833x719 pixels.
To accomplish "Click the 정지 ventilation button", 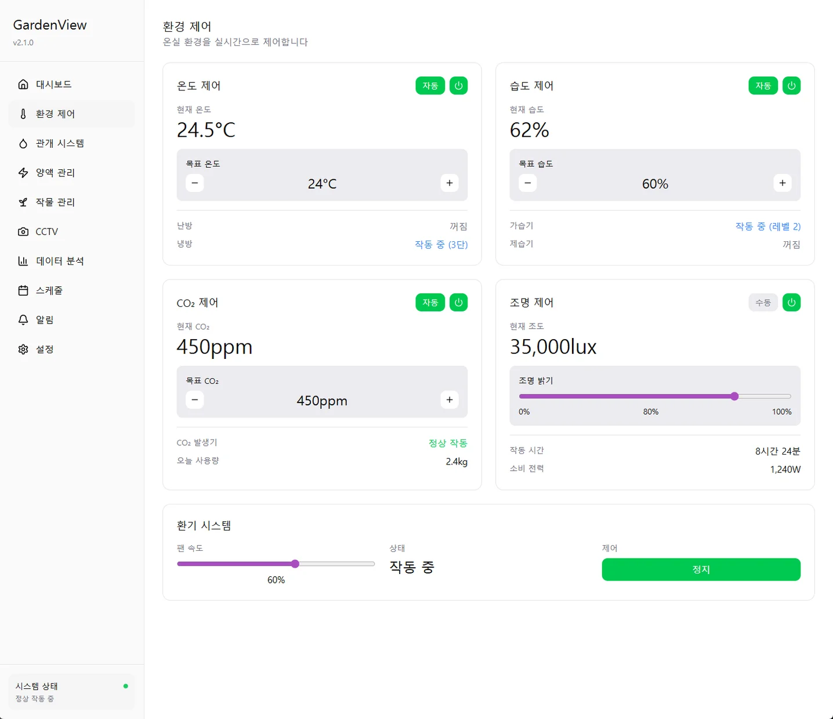I will tap(701, 569).
